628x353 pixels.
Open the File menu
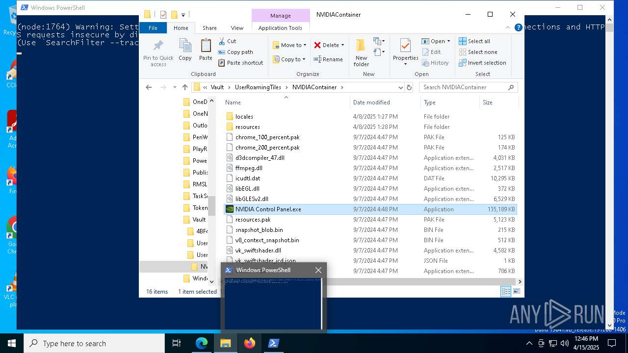coord(153,28)
